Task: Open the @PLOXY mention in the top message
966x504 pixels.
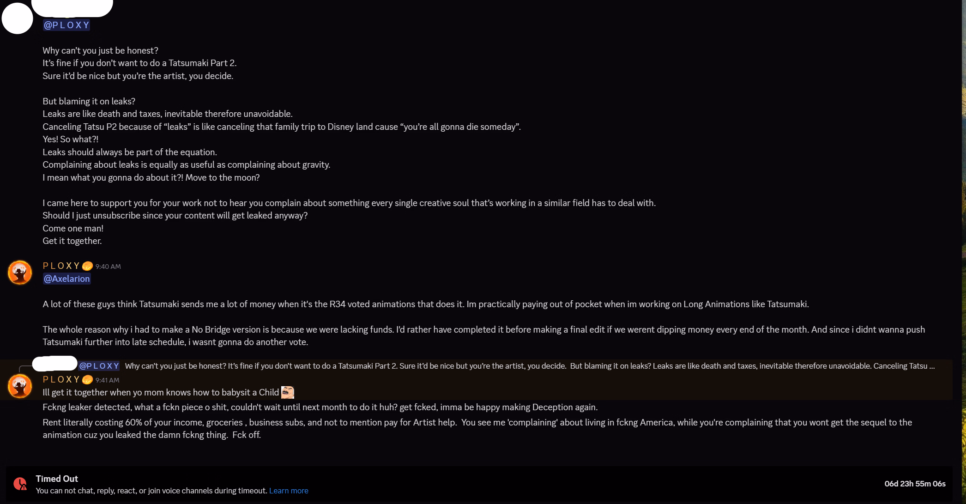Action: 66,25
